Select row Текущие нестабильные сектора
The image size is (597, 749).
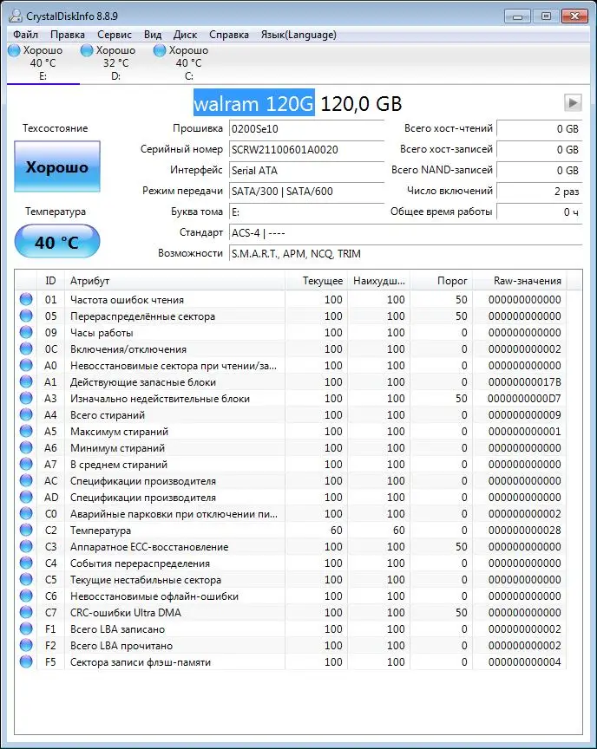[291, 579]
